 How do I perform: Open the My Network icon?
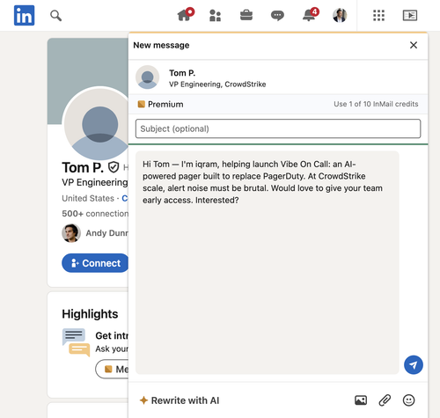point(215,16)
